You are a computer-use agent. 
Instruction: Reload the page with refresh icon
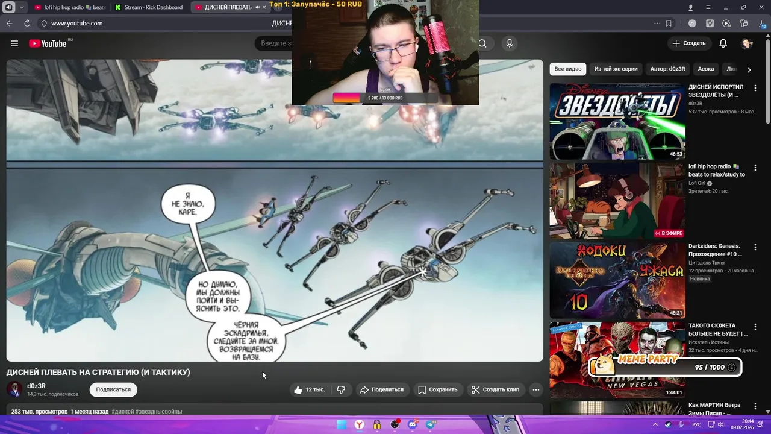pos(27,24)
